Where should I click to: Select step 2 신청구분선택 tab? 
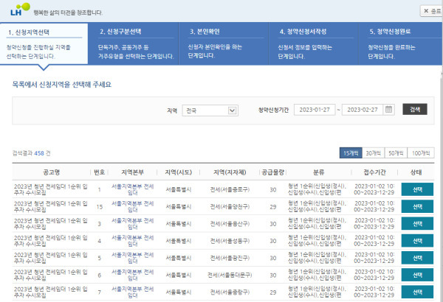tap(134, 43)
